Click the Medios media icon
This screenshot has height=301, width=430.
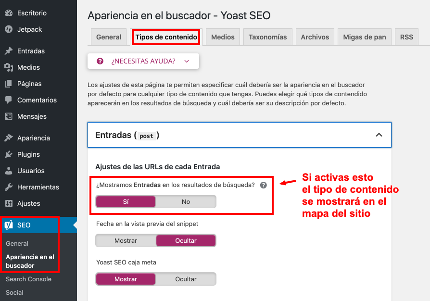(x=9, y=67)
